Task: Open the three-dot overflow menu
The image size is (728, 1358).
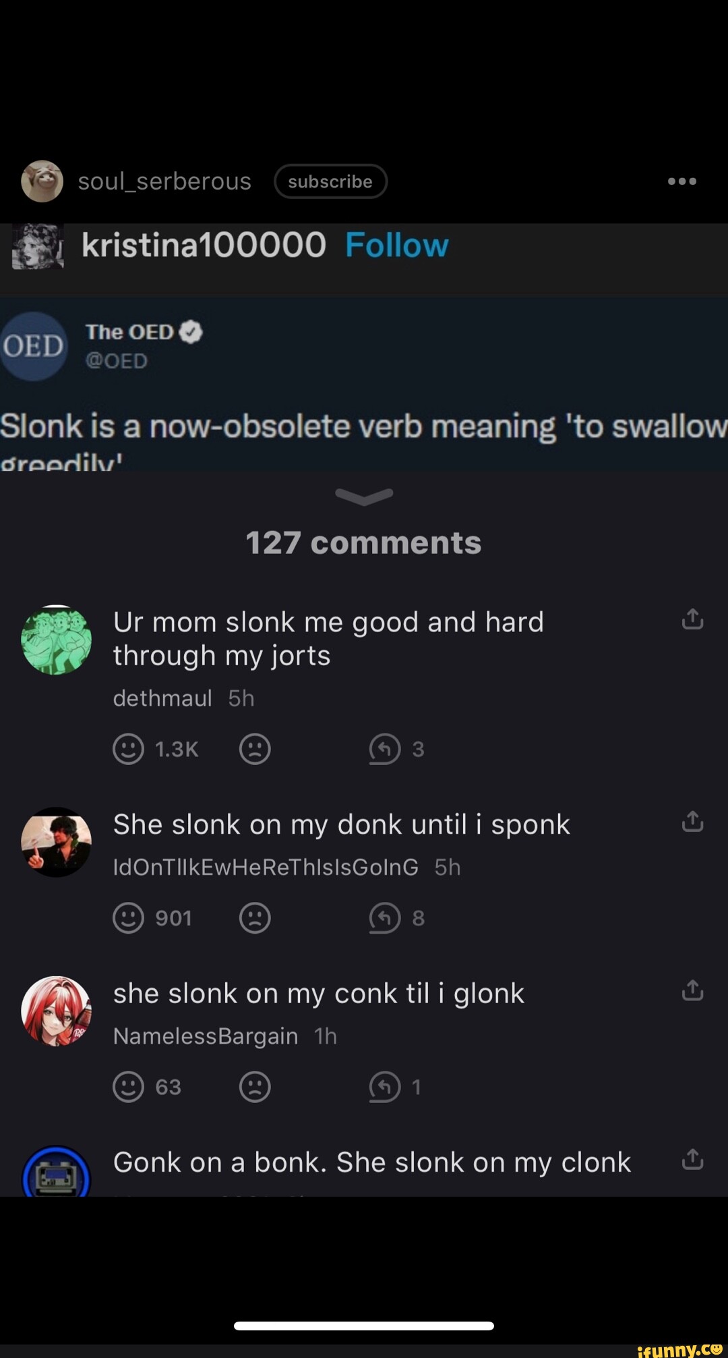Action: click(682, 181)
